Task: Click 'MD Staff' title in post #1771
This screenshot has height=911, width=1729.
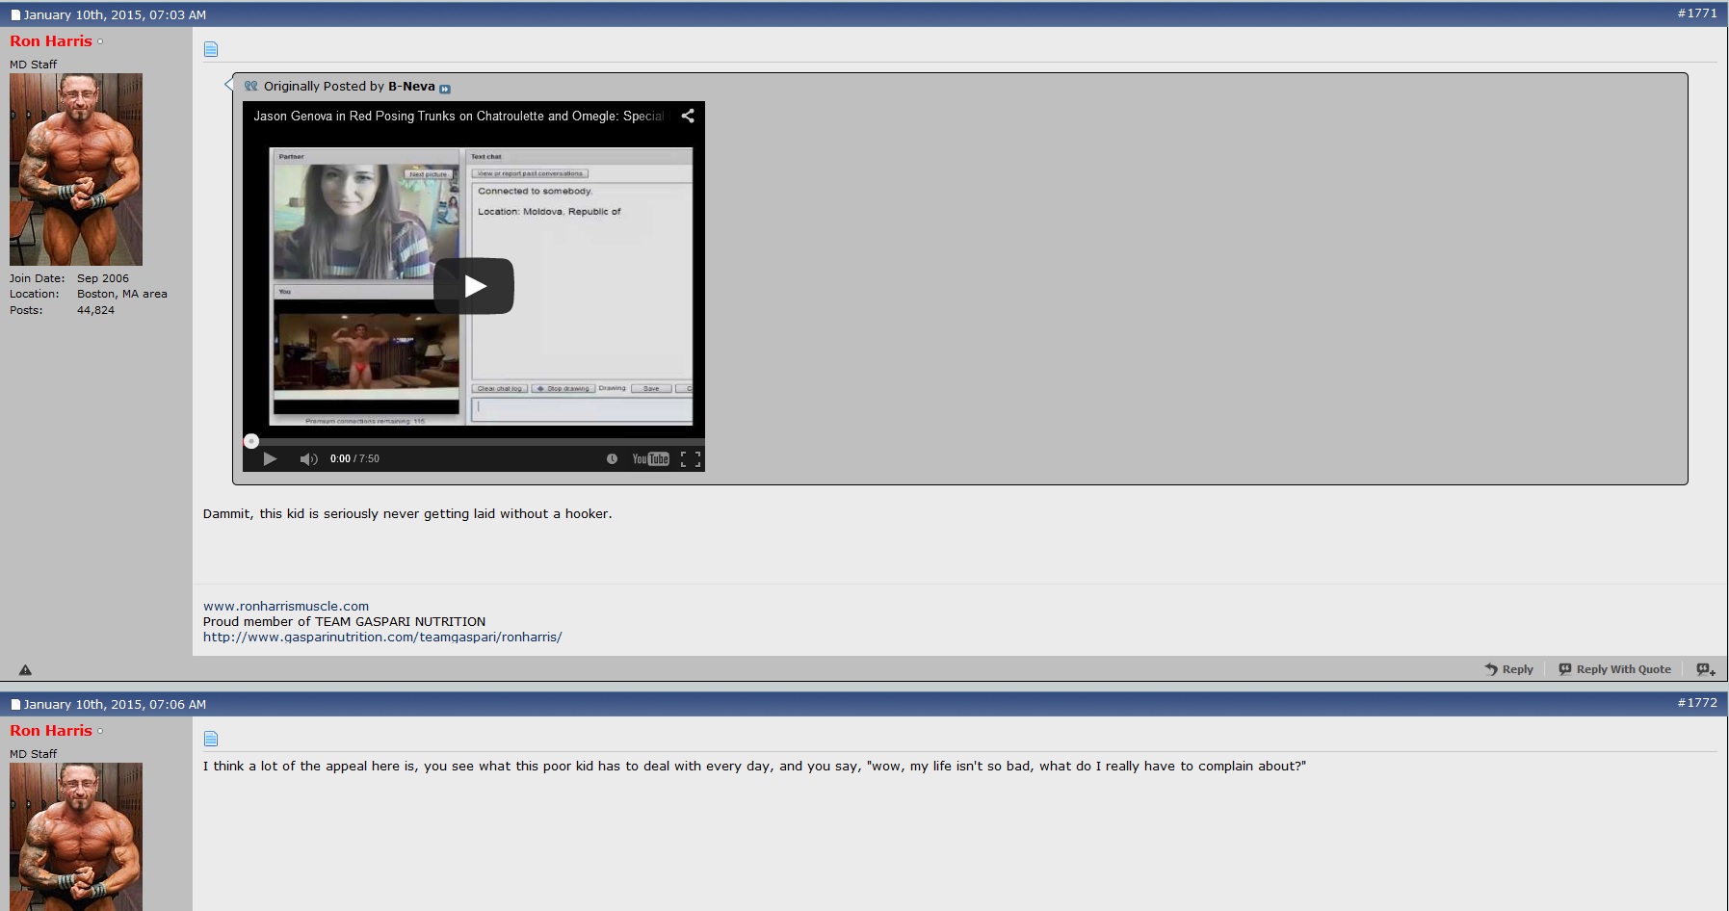Action: (33, 65)
